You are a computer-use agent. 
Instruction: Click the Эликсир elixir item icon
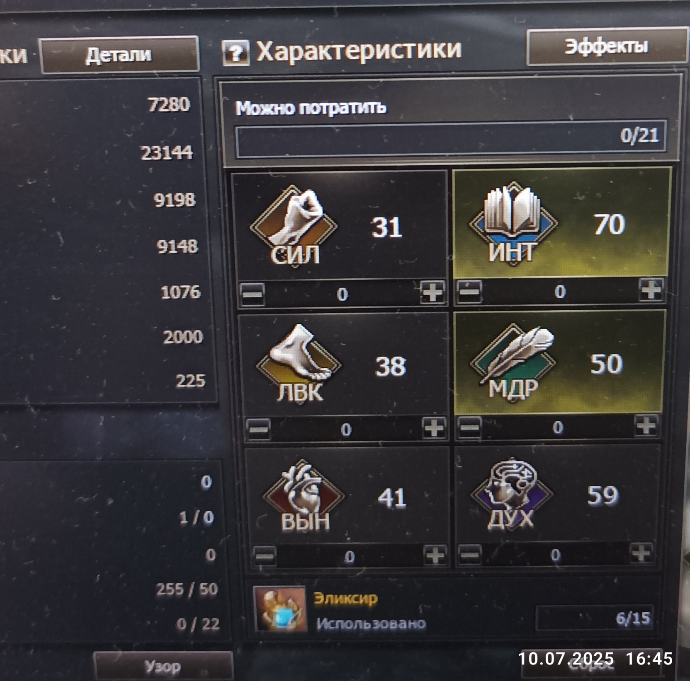point(280,609)
